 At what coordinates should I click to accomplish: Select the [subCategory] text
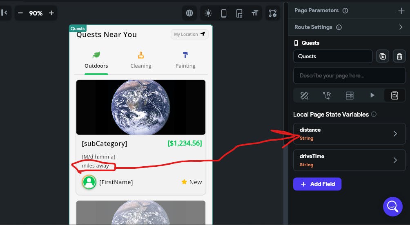point(104,143)
